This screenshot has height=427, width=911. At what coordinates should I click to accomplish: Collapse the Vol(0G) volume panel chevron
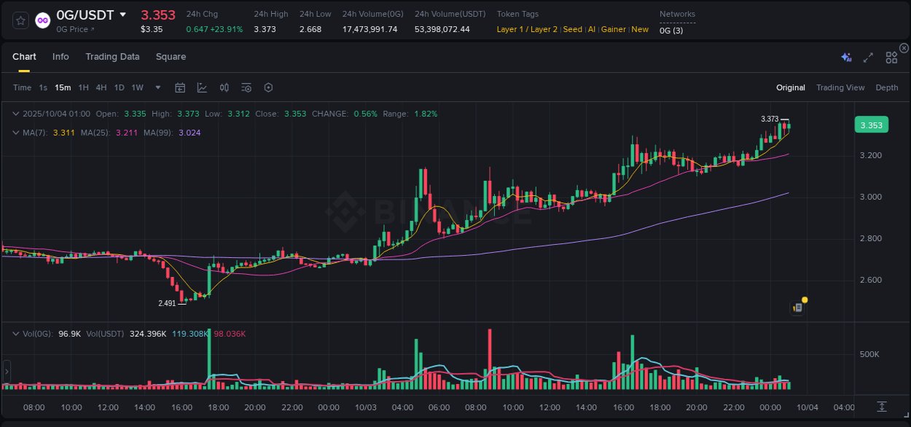[15, 334]
